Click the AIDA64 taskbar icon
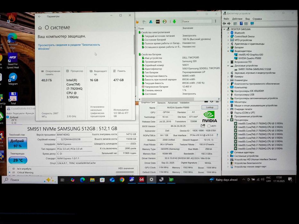 point(141,179)
